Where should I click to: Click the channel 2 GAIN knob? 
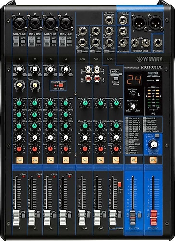click(x=35, y=69)
